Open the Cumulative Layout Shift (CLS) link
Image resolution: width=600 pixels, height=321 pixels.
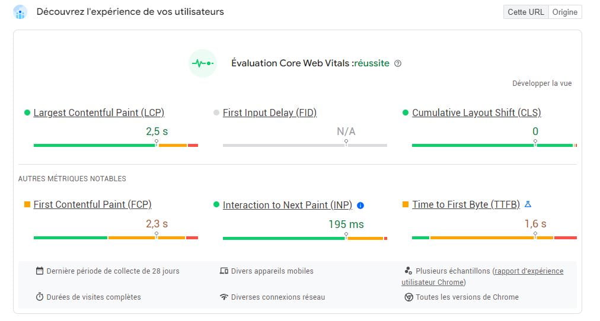[x=476, y=113]
